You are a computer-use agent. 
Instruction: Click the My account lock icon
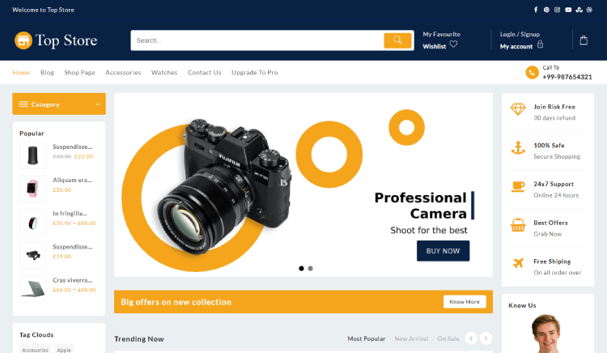pyautogui.click(x=540, y=45)
